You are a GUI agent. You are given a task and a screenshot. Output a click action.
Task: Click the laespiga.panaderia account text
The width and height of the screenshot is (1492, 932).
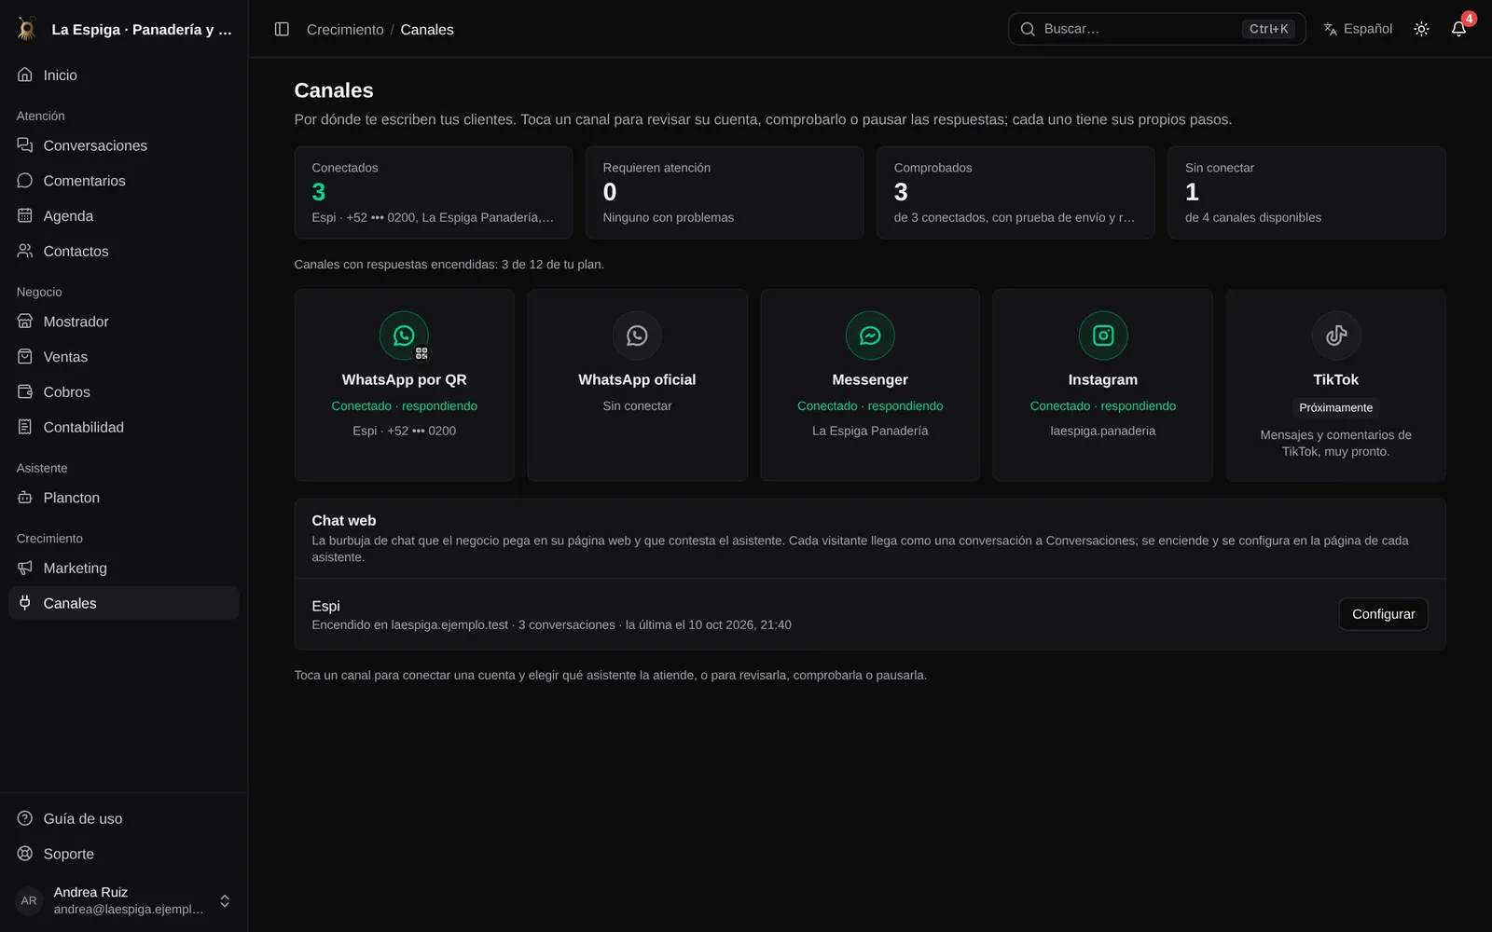pyautogui.click(x=1103, y=431)
